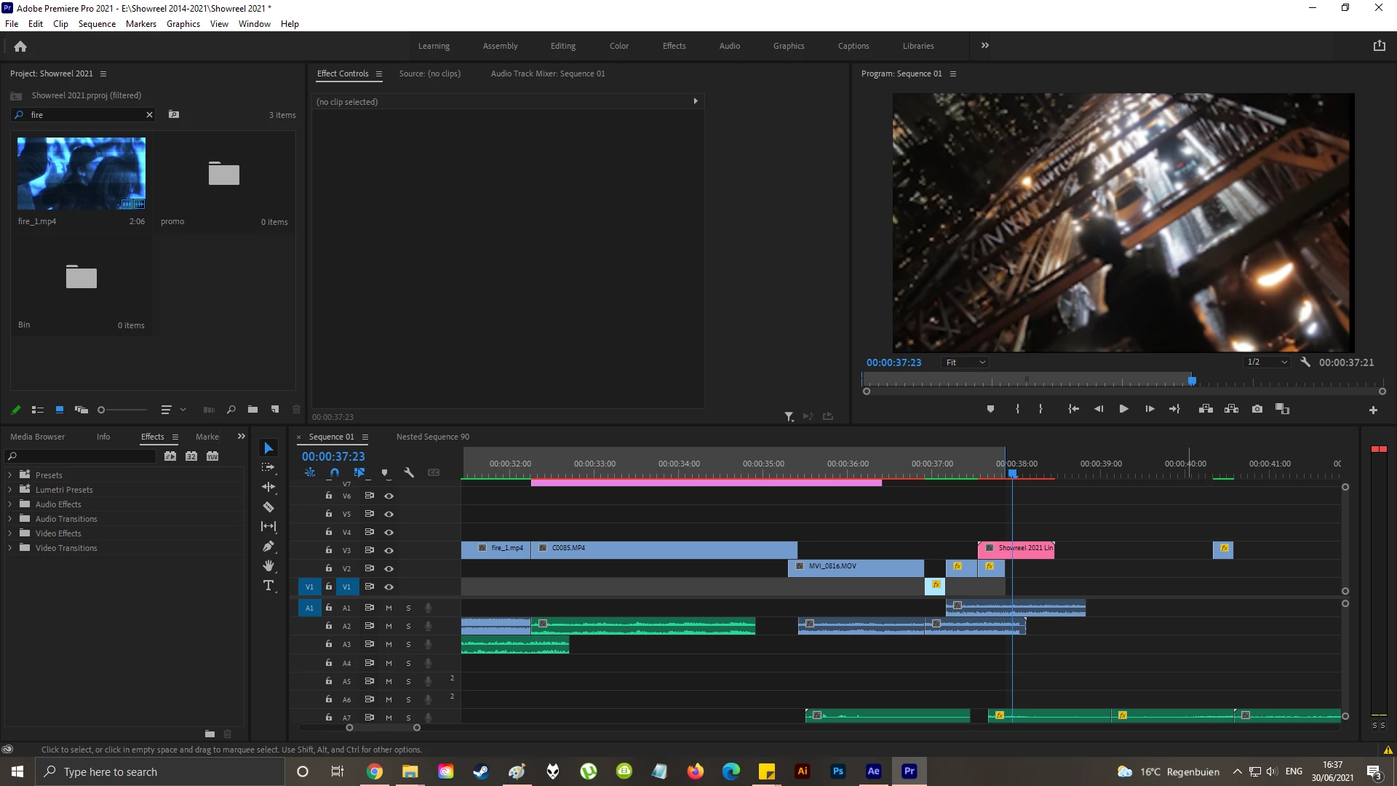Select the fire_1.mp4 thumbnail in Project panel
This screenshot has height=786, width=1397.
click(81, 173)
